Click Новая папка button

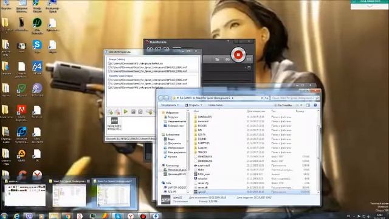pyautogui.click(x=215, y=105)
